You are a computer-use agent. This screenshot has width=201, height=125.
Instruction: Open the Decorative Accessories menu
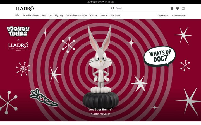76,16
